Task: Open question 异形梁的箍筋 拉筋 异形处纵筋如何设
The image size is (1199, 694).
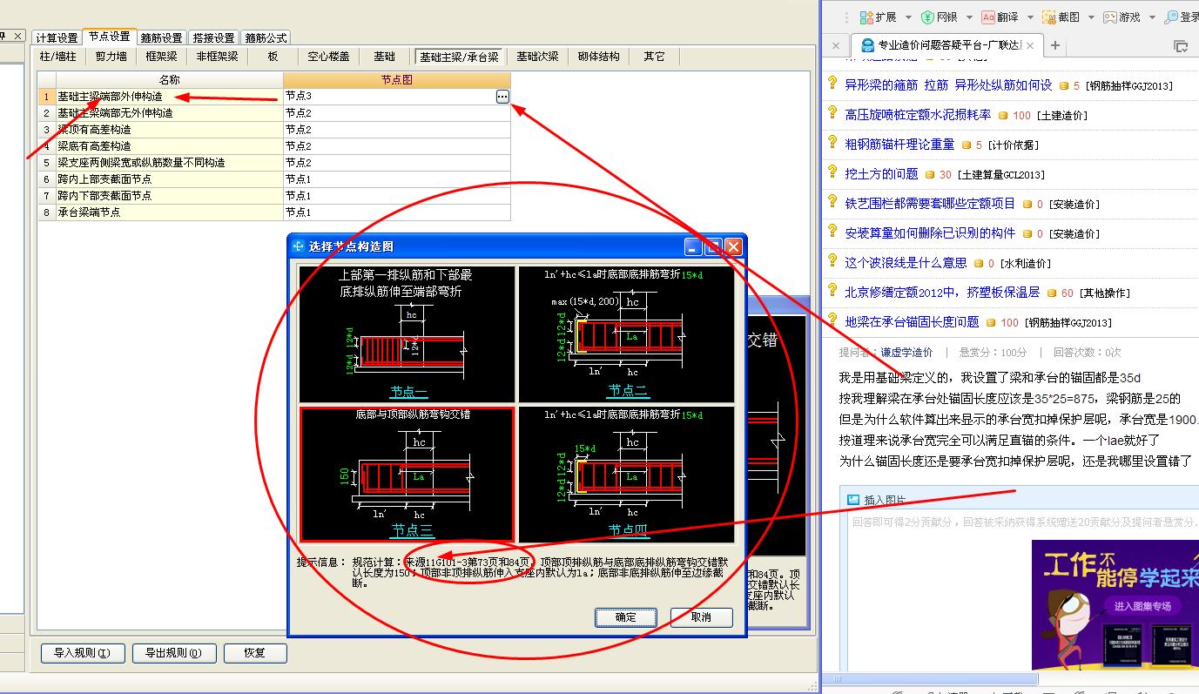Action: tap(948, 85)
